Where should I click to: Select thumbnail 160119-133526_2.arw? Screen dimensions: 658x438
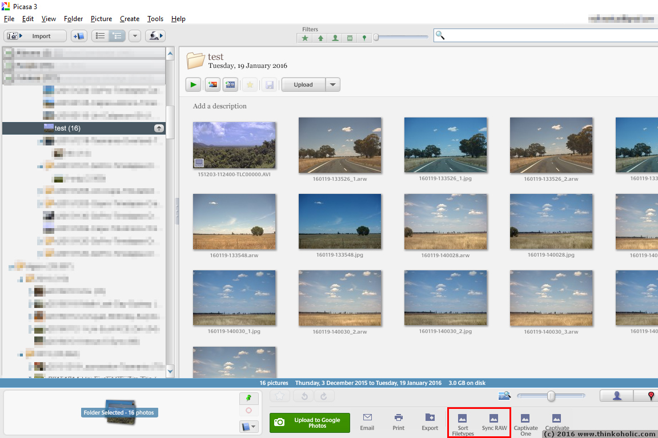click(551, 145)
